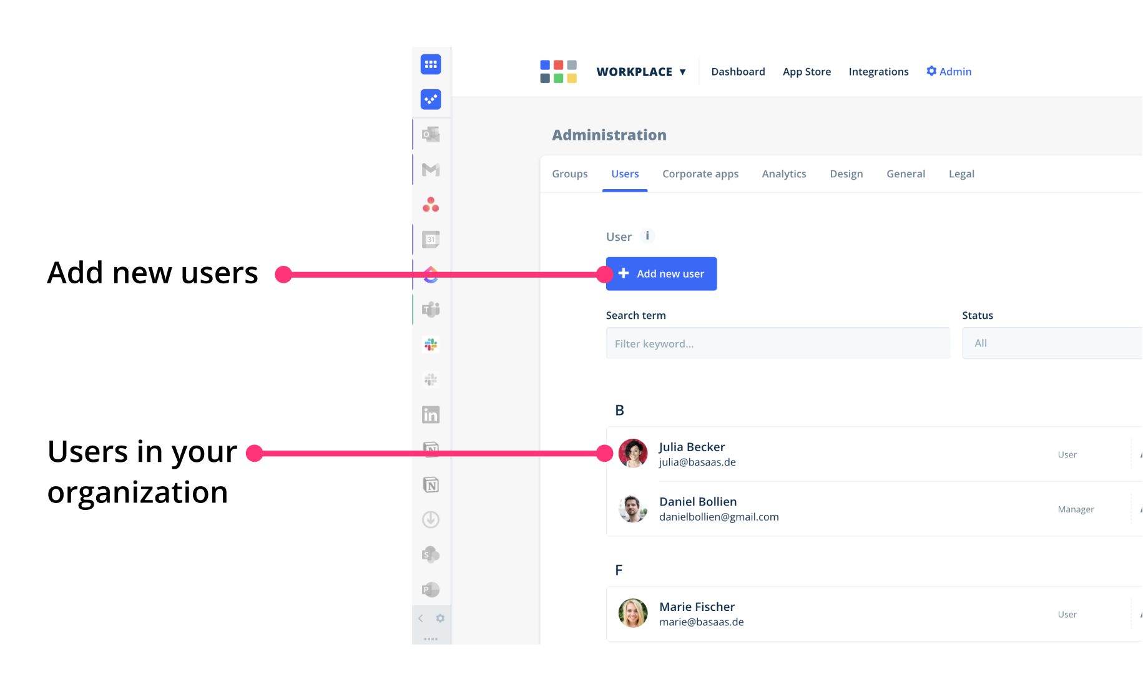Viewport: 1143px width, 674px height.
Task: Click the info icon next to User
Action: [647, 235]
